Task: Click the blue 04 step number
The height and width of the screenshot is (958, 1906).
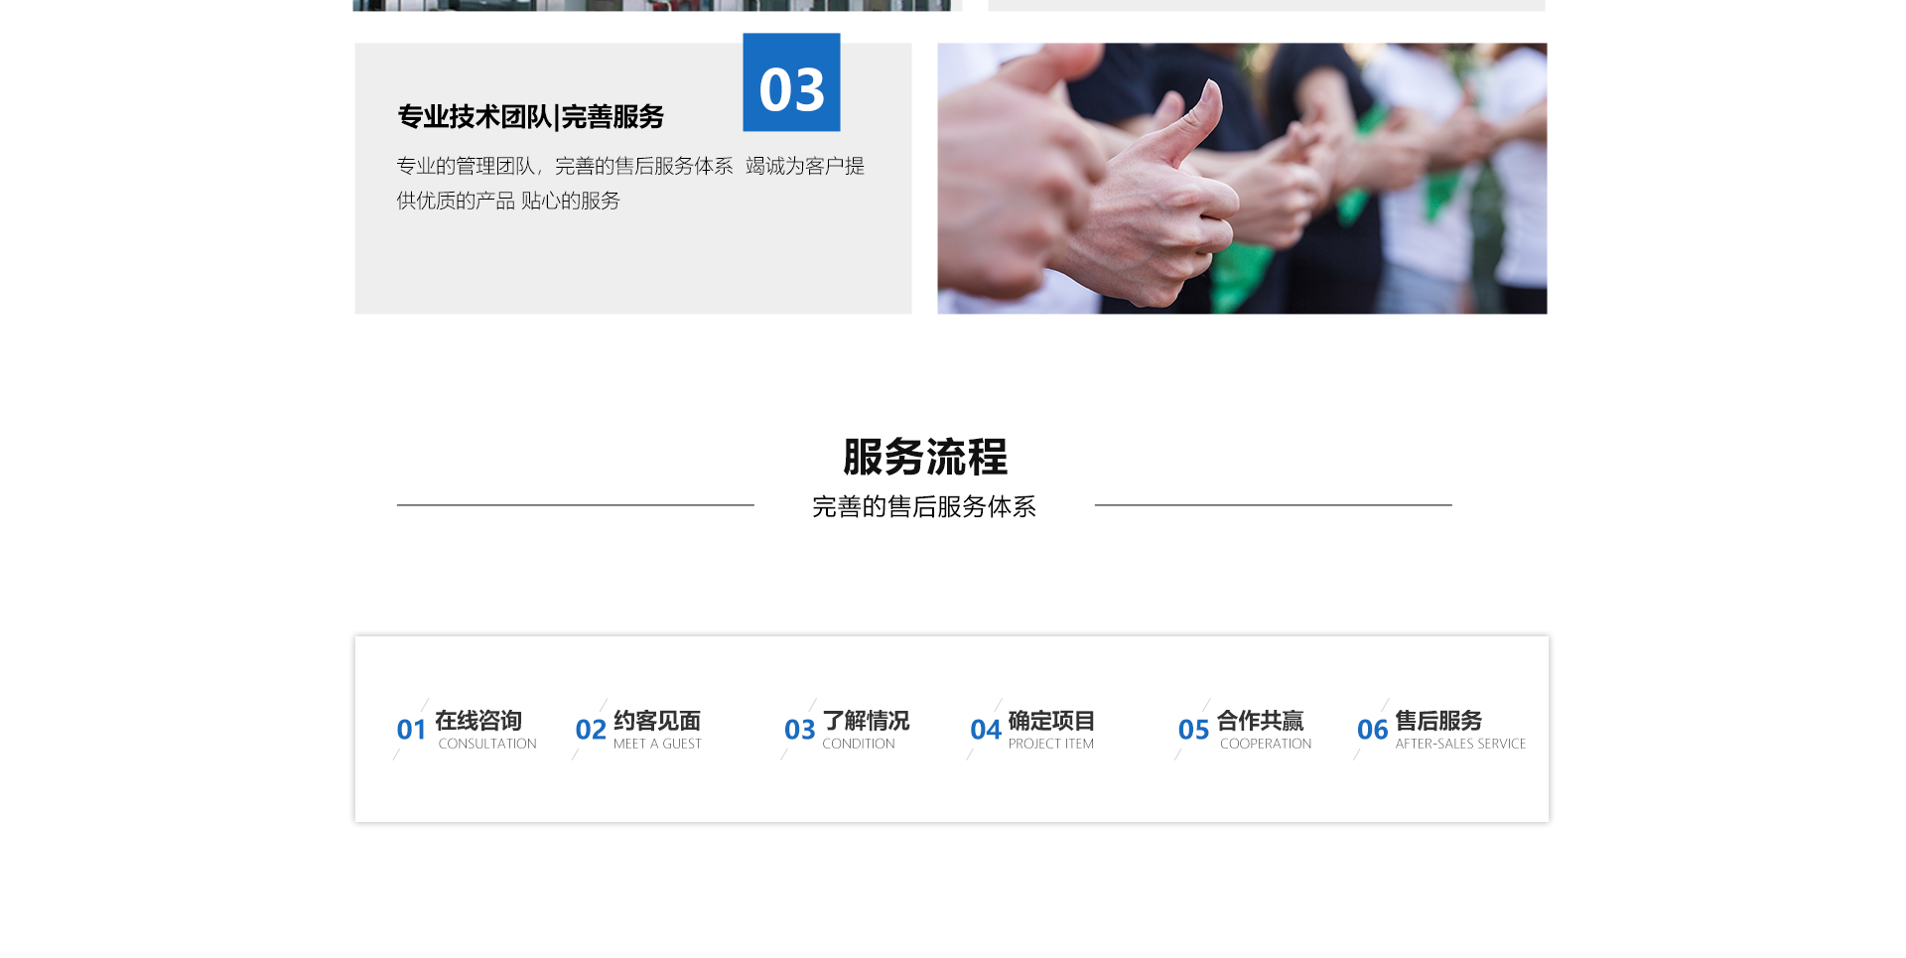Action: pyautogui.click(x=985, y=731)
